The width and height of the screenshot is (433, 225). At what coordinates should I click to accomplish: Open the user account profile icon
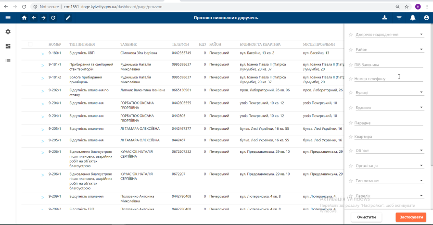426,18
